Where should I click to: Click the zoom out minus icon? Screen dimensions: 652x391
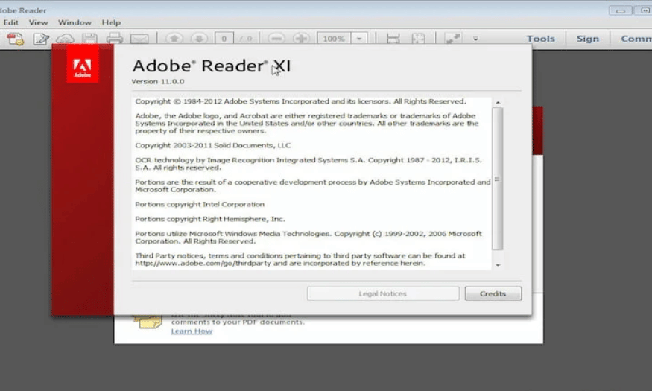276,39
